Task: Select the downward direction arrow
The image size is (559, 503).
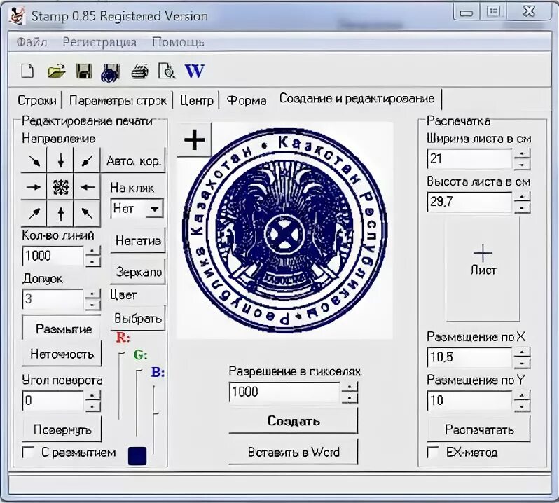Action: 60,160
